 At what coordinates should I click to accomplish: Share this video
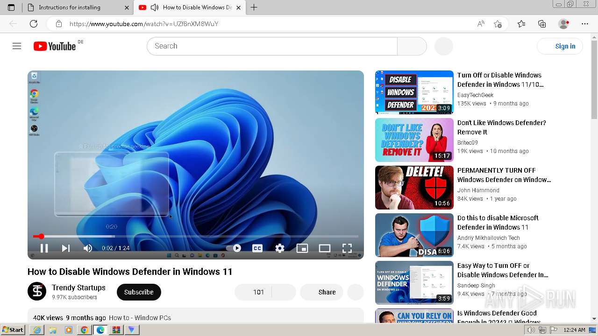(x=321, y=292)
